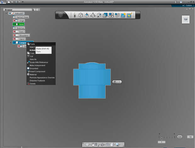Viewport: 195px width, 148px height.
Task: Click the blue sphere display mode icon
Action: click(x=117, y=145)
